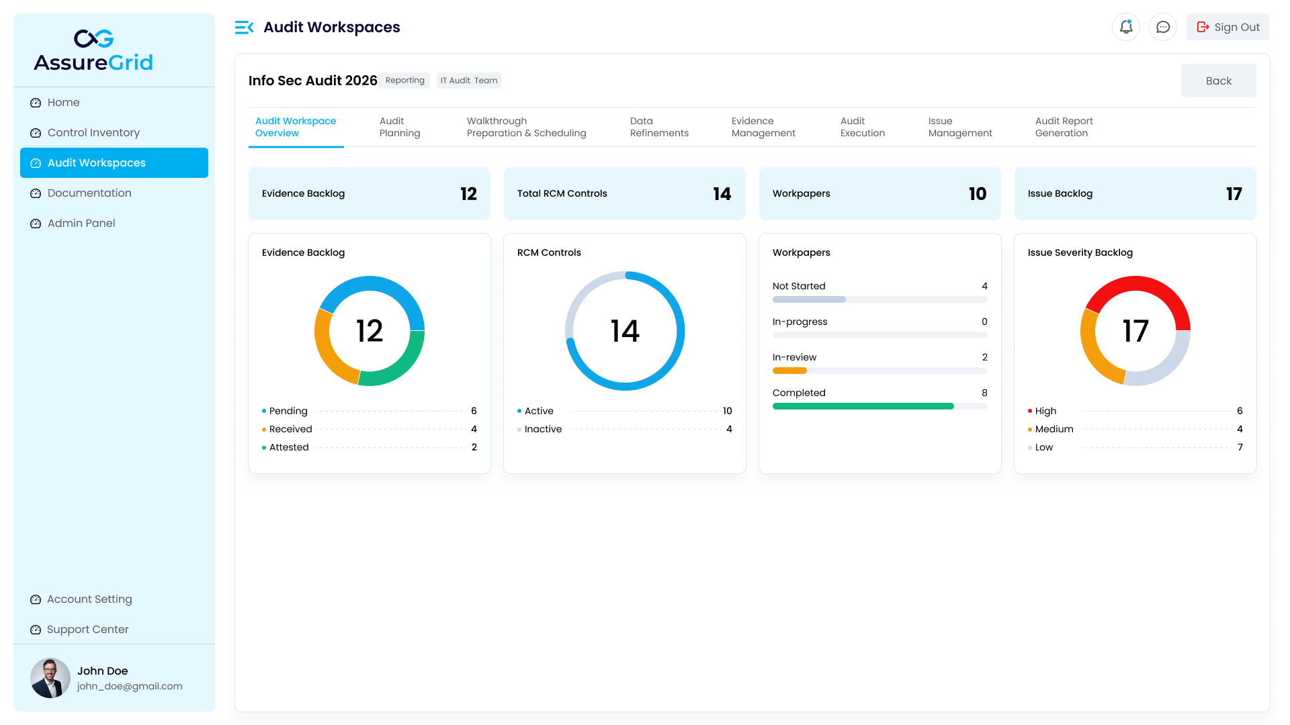This screenshot has height=725, width=1290.
Task: Select the Home icon in sidebar
Action: (36, 102)
